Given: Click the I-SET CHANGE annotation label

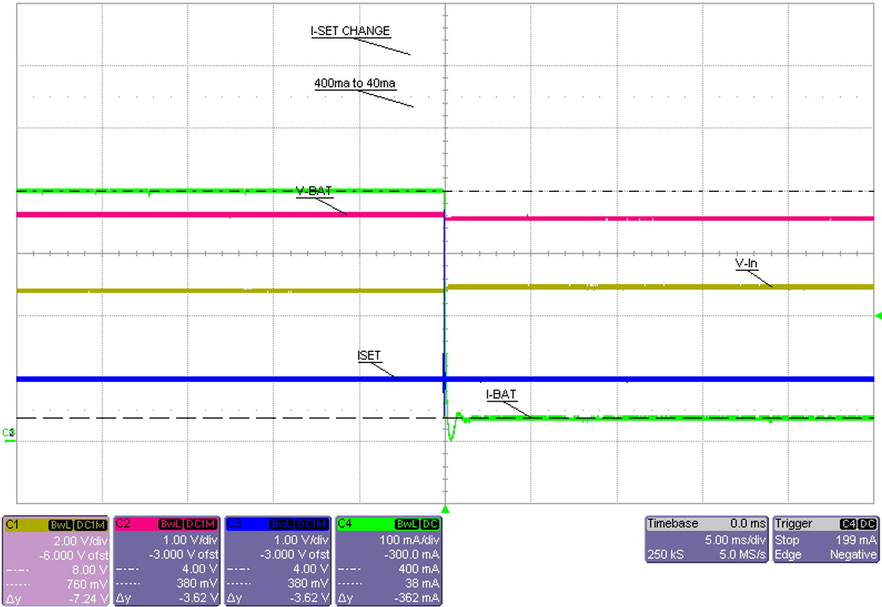Looking at the screenshot, I should (348, 30).
